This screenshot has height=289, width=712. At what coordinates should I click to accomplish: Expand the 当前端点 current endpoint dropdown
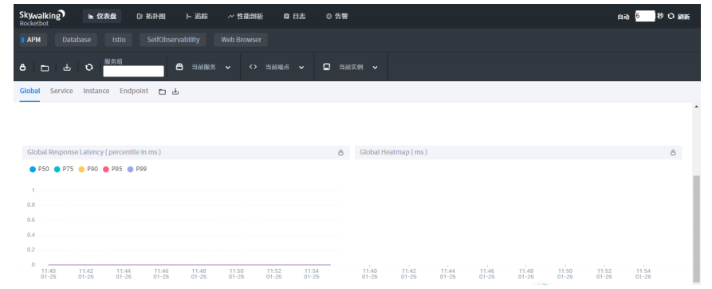pos(301,68)
